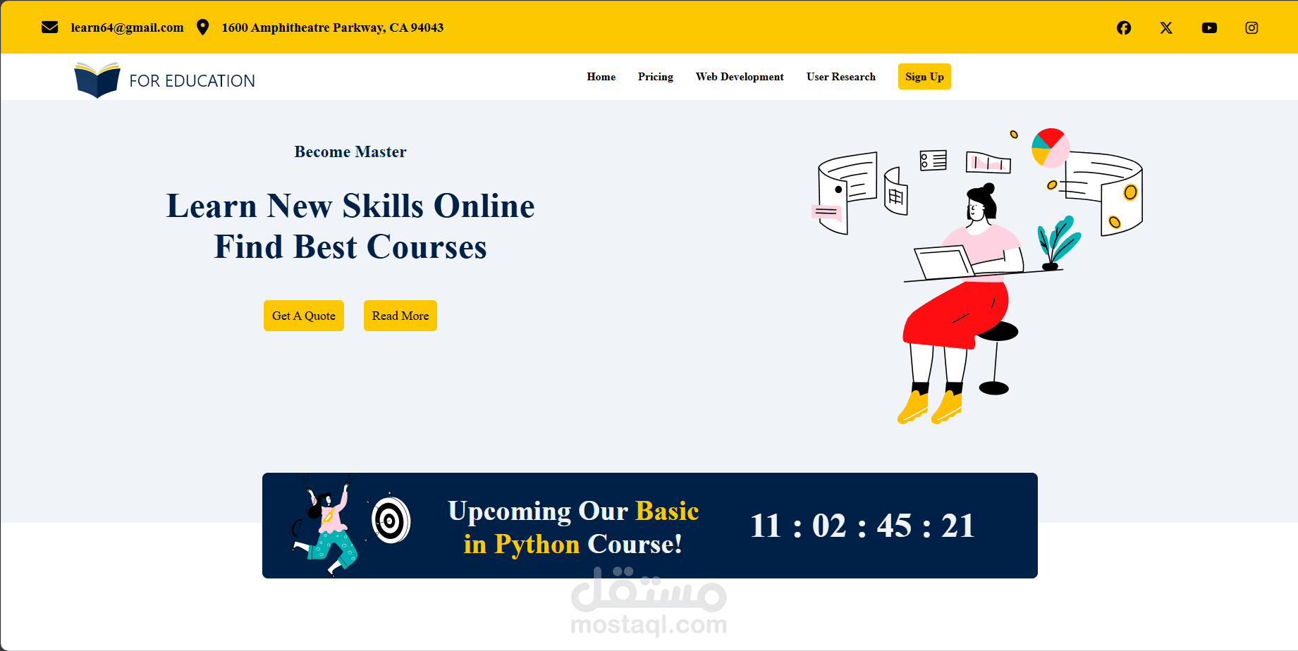Click the location pin icon
This screenshot has height=651, width=1298.
click(202, 27)
